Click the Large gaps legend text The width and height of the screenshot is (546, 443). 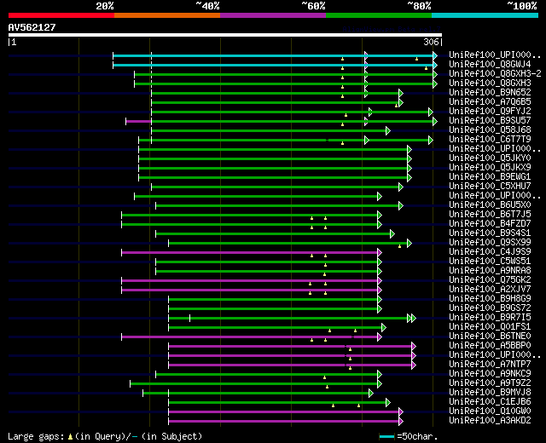pos(36,436)
